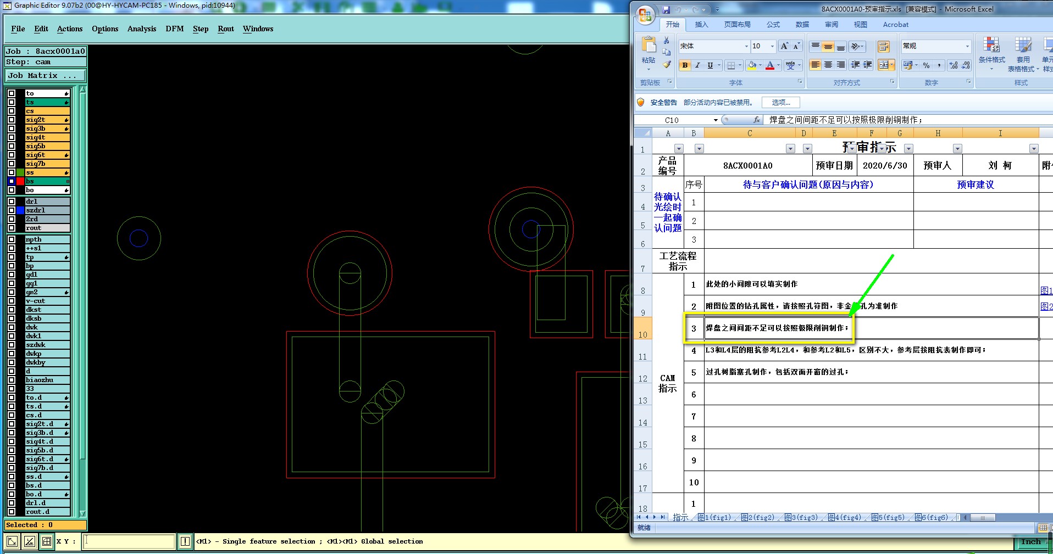The width and height of the screenshot is (1053, 554).
Task: Toggle italic formatting in Excel ribbon
Action: point(697,65)
